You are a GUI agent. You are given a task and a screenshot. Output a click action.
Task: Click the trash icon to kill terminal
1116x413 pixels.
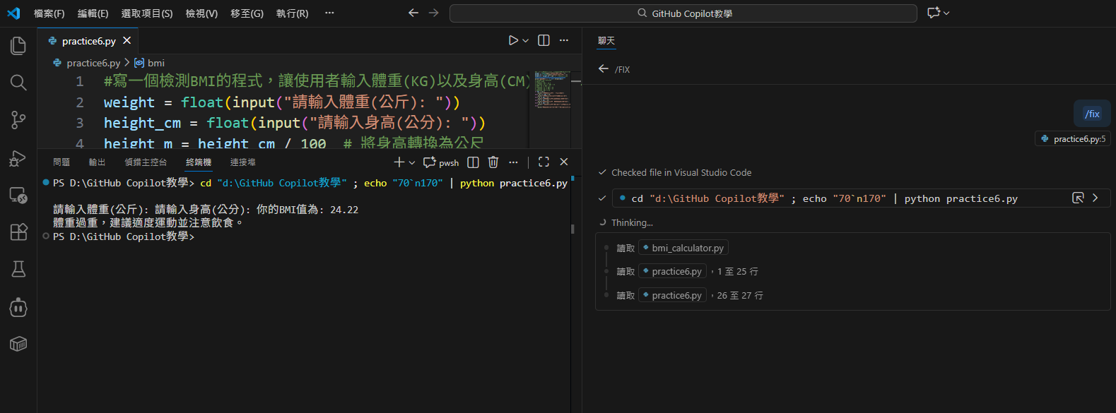pyautogui.click(x=493, y=162)
